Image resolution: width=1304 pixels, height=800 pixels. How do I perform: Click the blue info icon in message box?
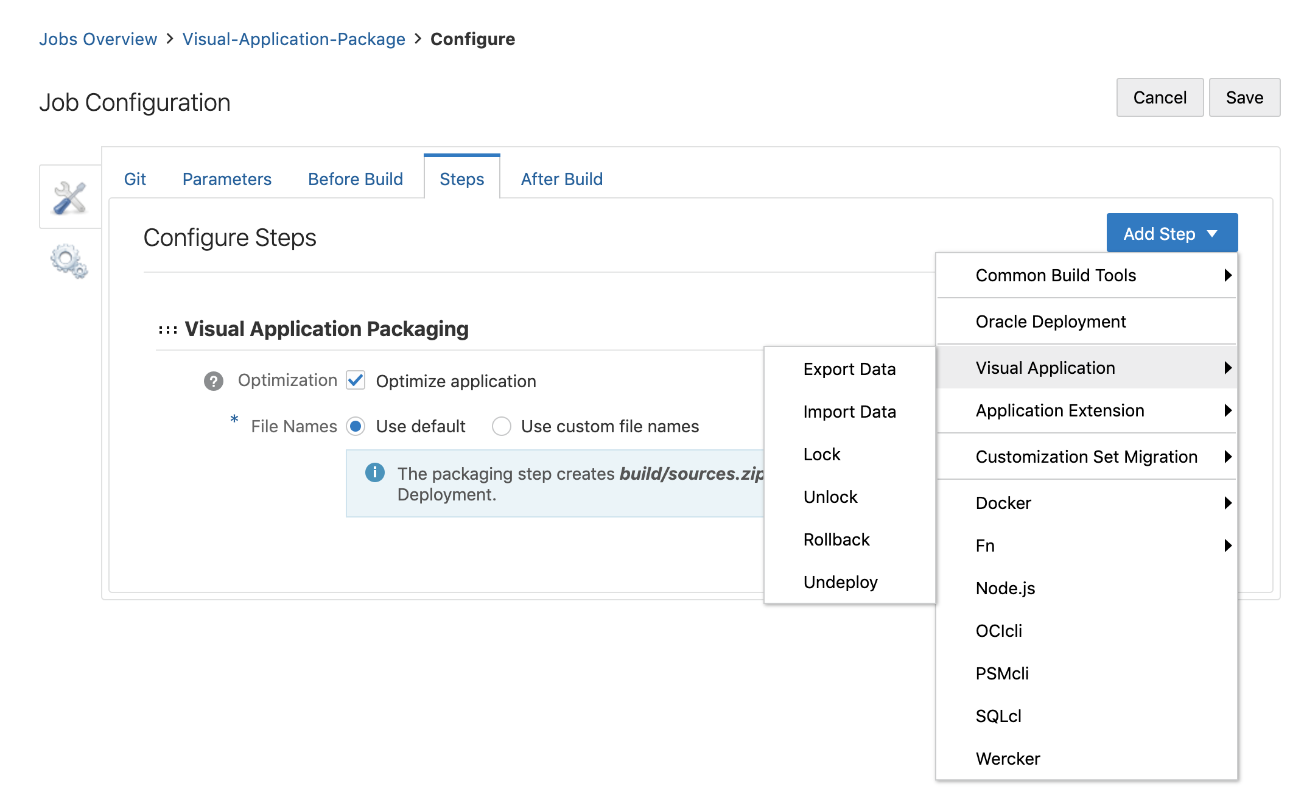tap(375, 472)
